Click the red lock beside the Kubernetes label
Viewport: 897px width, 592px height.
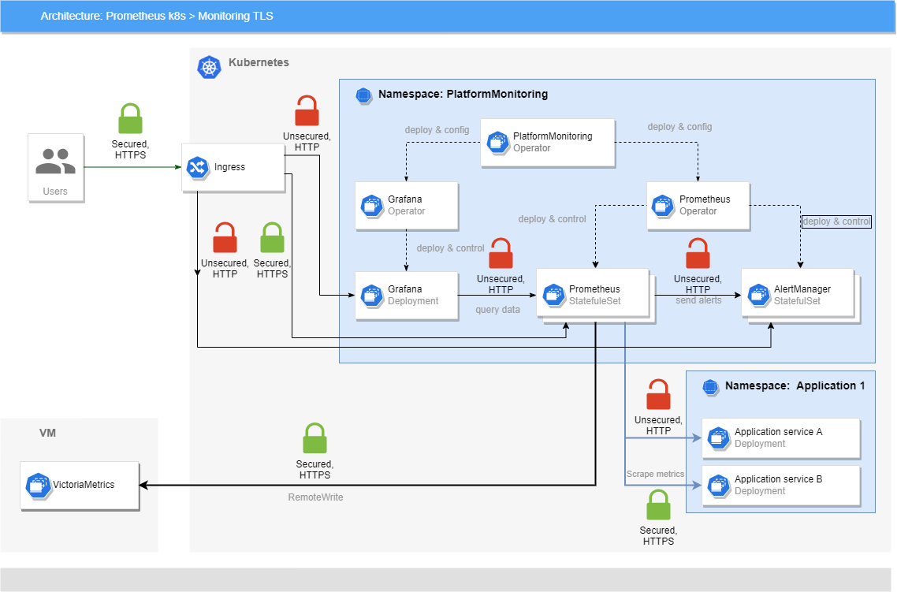307,110
